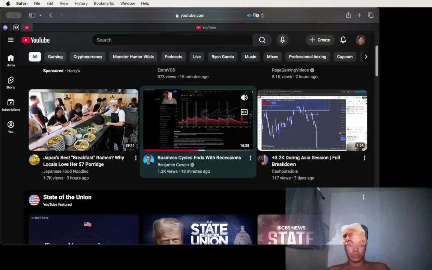Viewport: 432px width, 270px height.
Task: Filter by the Music chip
Action: [x=250, y=57]
